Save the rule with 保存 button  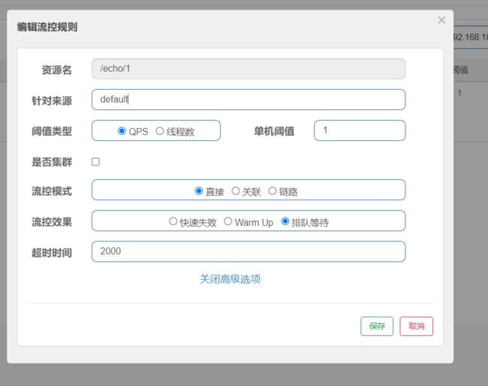click(x=377, y=326)
